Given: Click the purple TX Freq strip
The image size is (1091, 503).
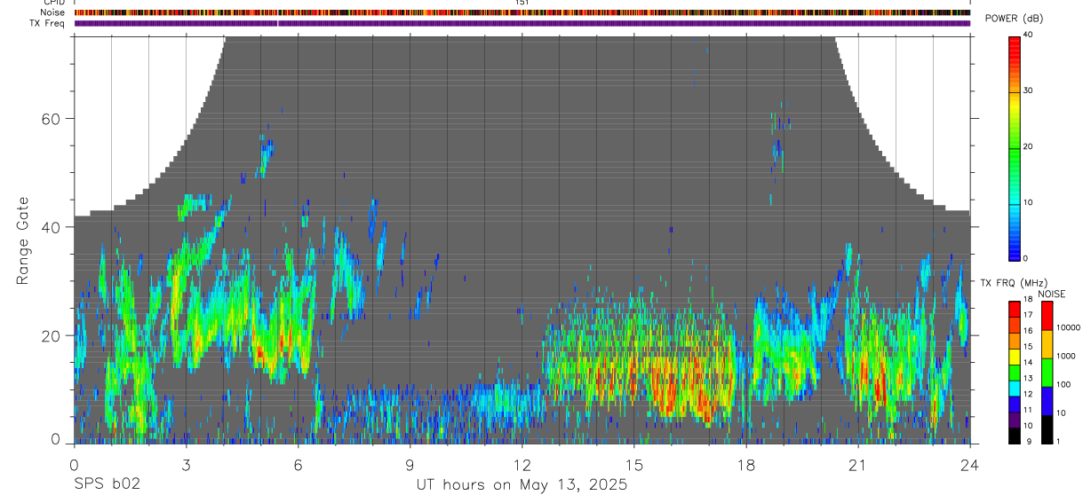Looking at the screenshot, I should (x=522, y=23).
